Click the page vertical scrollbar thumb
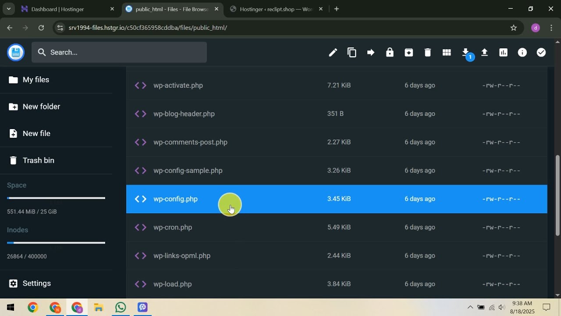The image size is (561, 316). coord(557,196)
